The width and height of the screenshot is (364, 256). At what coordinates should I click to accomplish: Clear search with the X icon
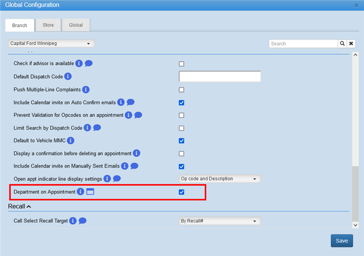coord(351,44)
